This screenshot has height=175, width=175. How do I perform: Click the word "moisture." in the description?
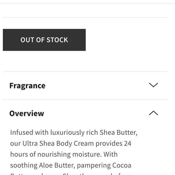(87, 154)
